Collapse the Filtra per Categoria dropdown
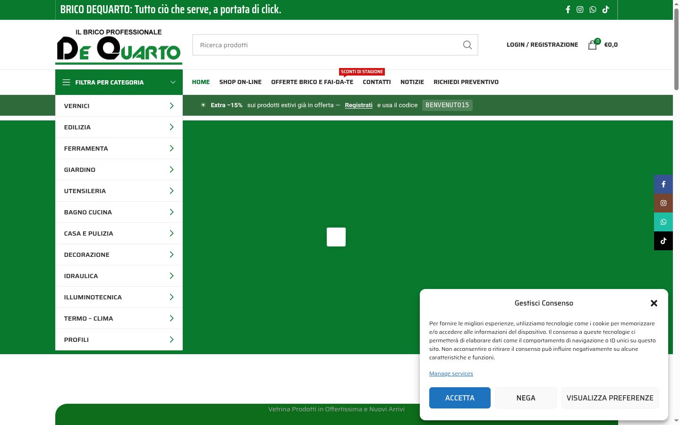Image resolution: width=680 pixels, height=425 pixels. pos(173,82)
